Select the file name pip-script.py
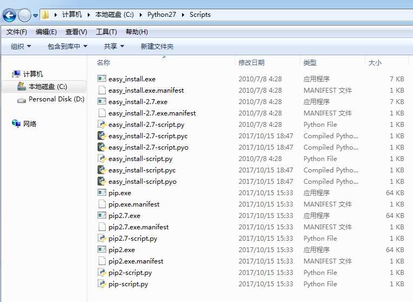 click(128, 284)
